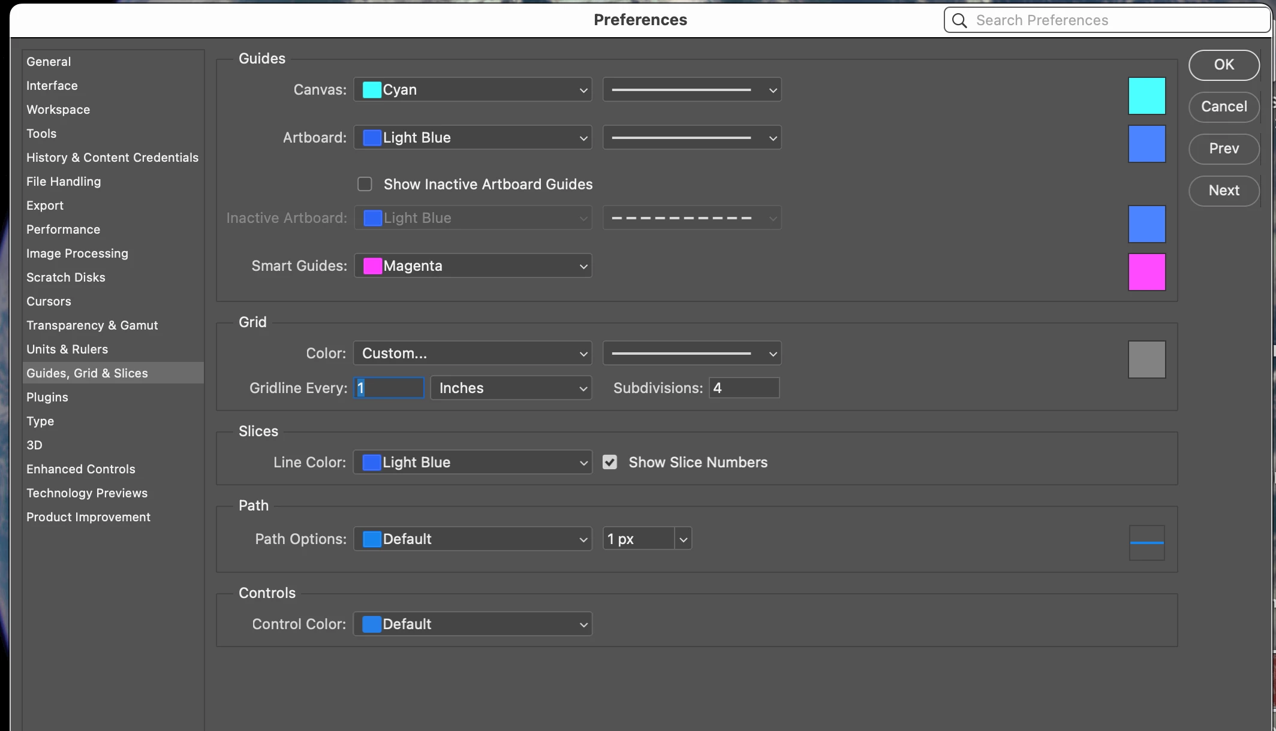Open the Control Color Default dropdown
Screen dimensions: 1276x731
[x=473, y=624]
